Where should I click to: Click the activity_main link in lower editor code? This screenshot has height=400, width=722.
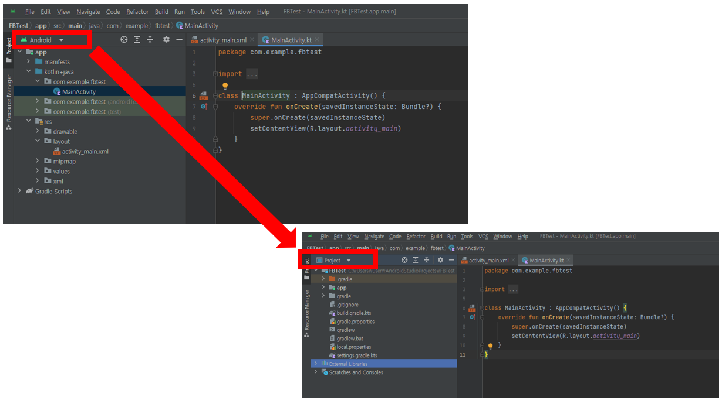point(615,336)
